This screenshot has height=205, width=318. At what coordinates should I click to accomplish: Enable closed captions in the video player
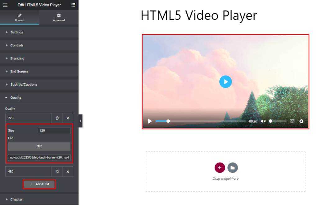(x=292, y=121)
